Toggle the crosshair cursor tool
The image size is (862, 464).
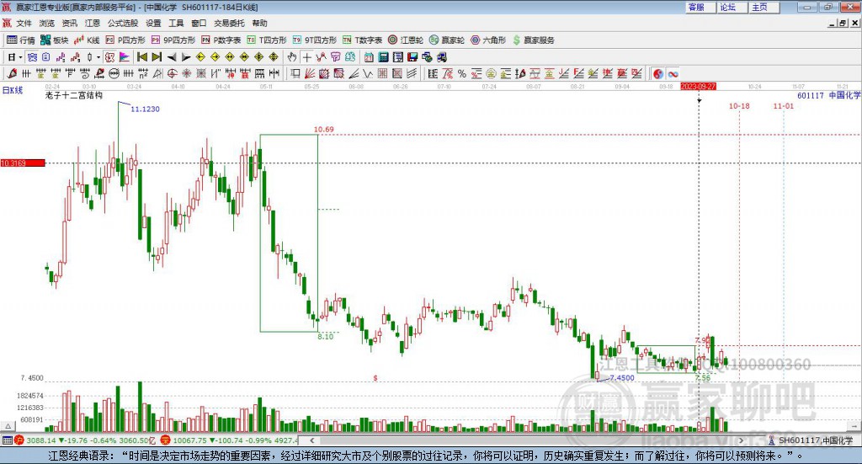(x=306, y=57)
